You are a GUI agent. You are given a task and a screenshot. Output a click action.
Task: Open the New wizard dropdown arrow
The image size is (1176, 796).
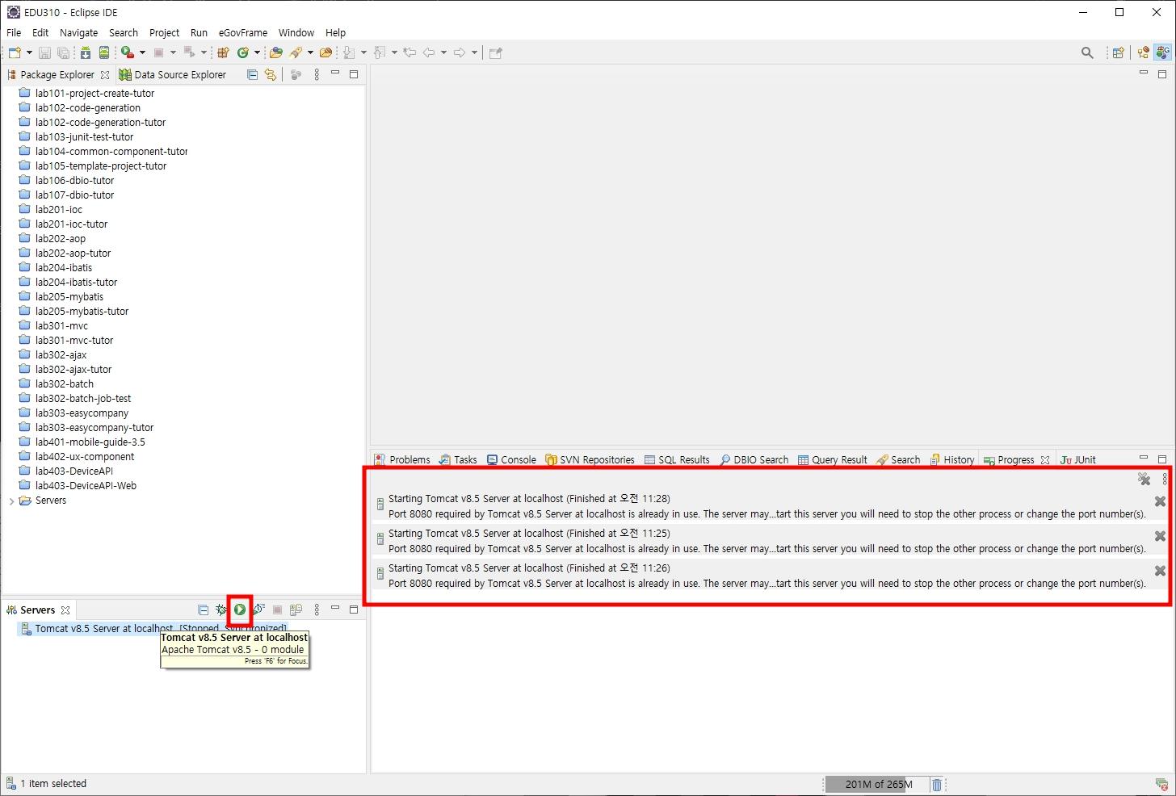click(29, 52)
